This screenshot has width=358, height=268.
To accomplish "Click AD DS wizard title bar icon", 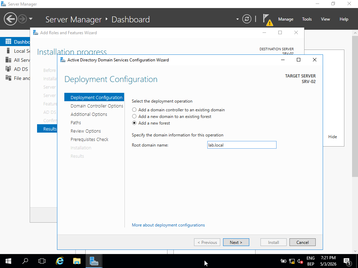I will tap(63, 60).
